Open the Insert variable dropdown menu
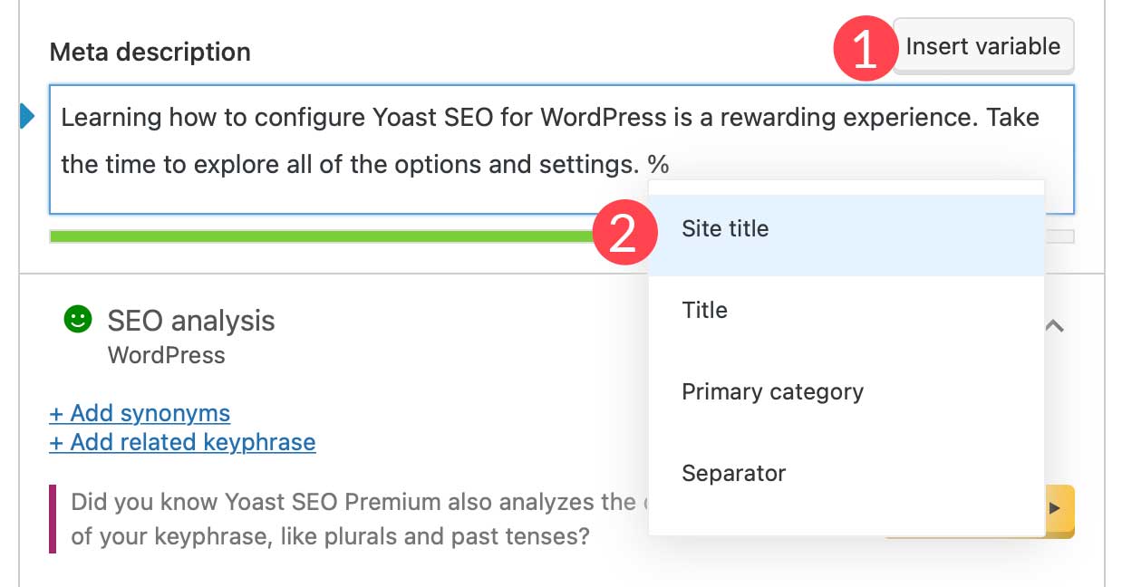Image resolution: width=1122 pixels, height=587 pixels. (982, 46)
